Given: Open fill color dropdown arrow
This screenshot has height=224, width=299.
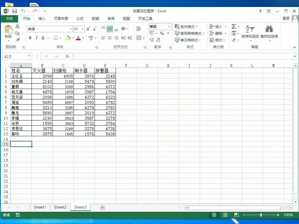Looking at the screenshot, I should click(x=73, y=38).
